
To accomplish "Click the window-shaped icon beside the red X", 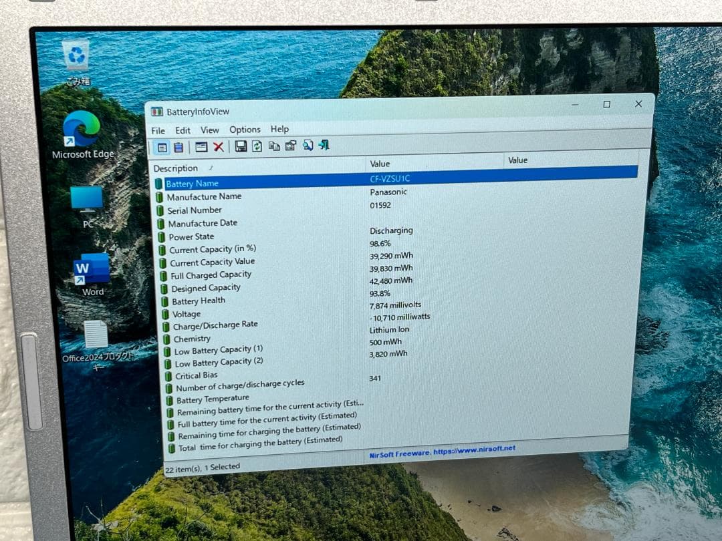I will pyautogui.click(x=201, y=147).
